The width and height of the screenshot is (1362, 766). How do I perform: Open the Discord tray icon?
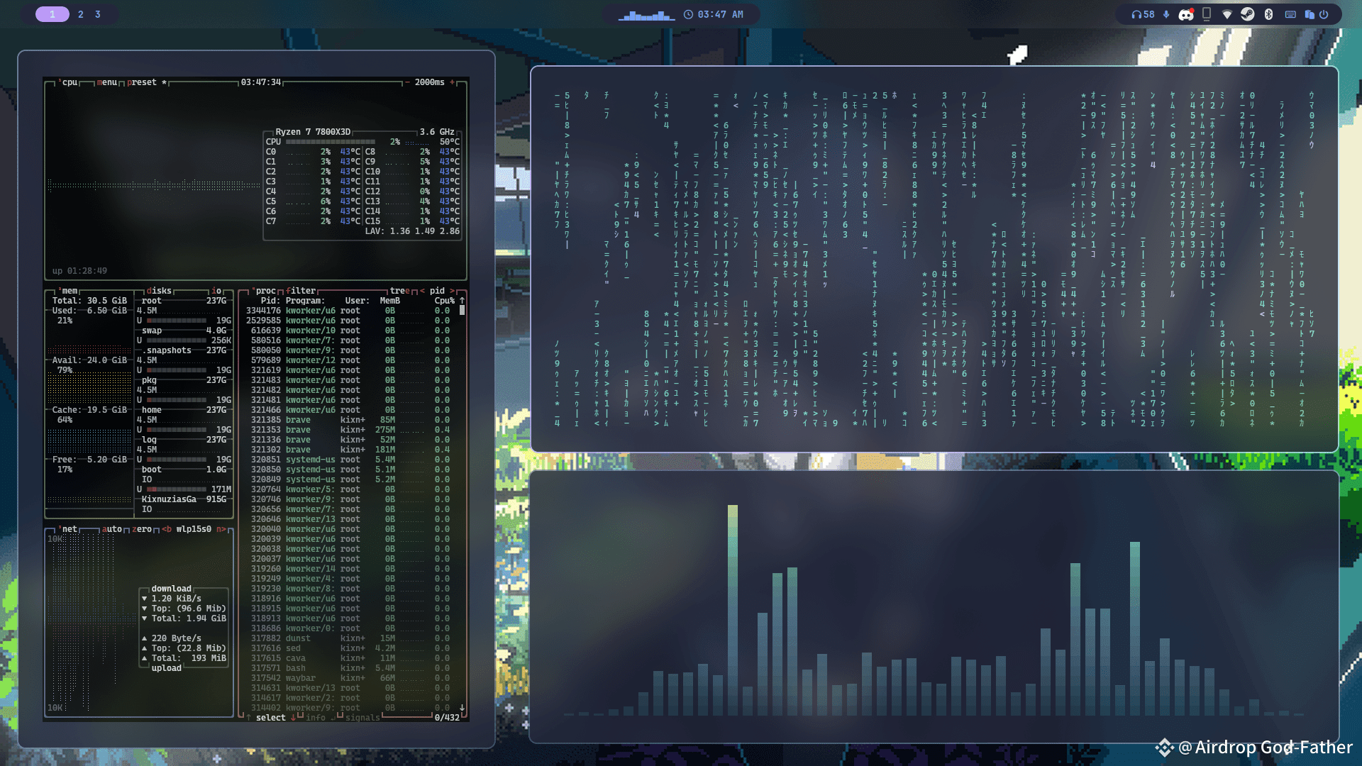(x=1186, y=14)
